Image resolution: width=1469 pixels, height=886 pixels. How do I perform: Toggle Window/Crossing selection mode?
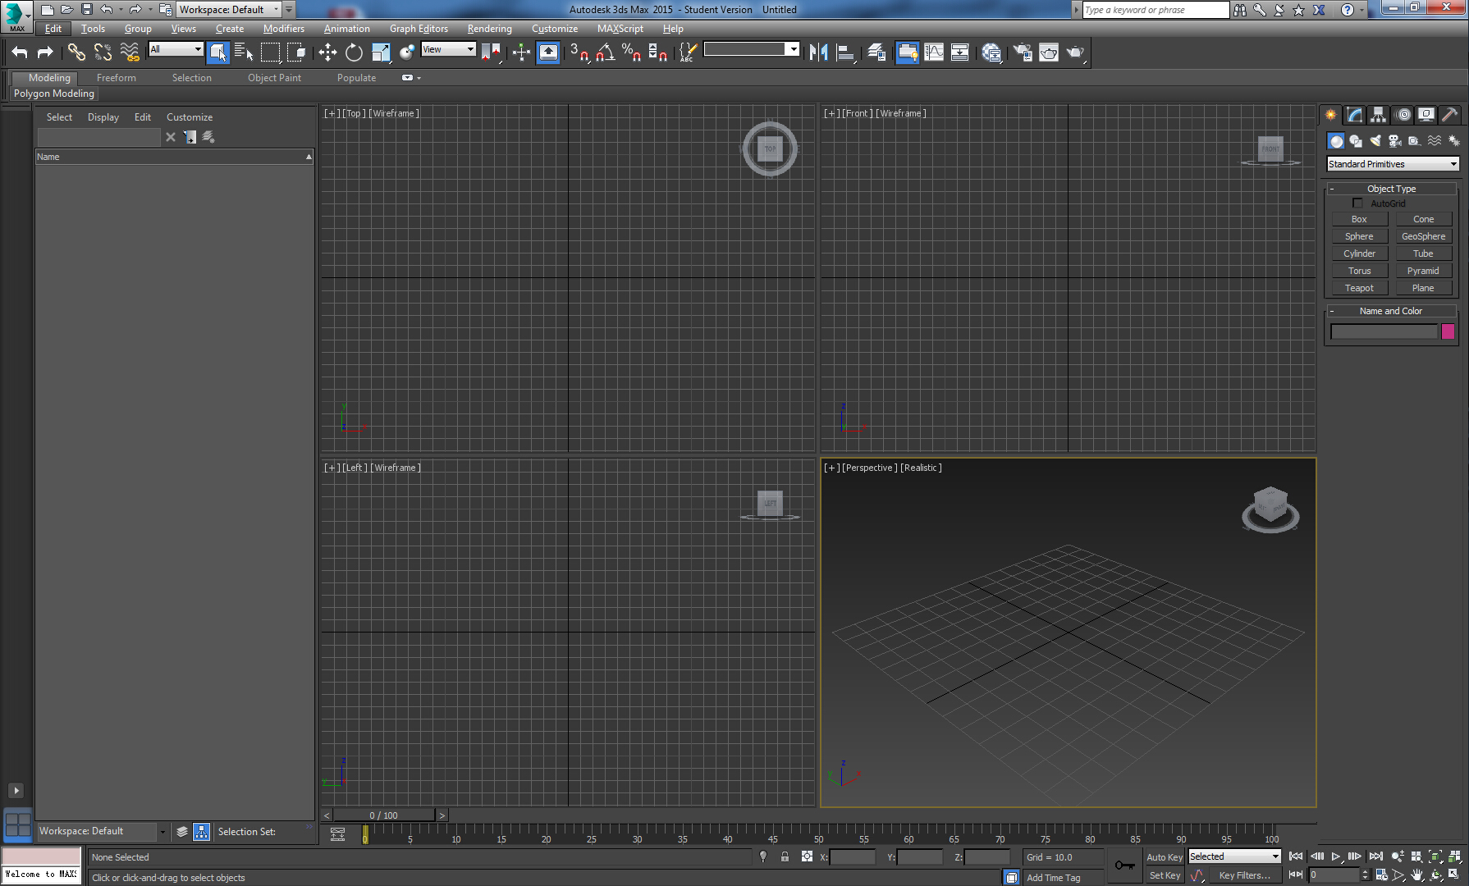(x=296, y=53)
